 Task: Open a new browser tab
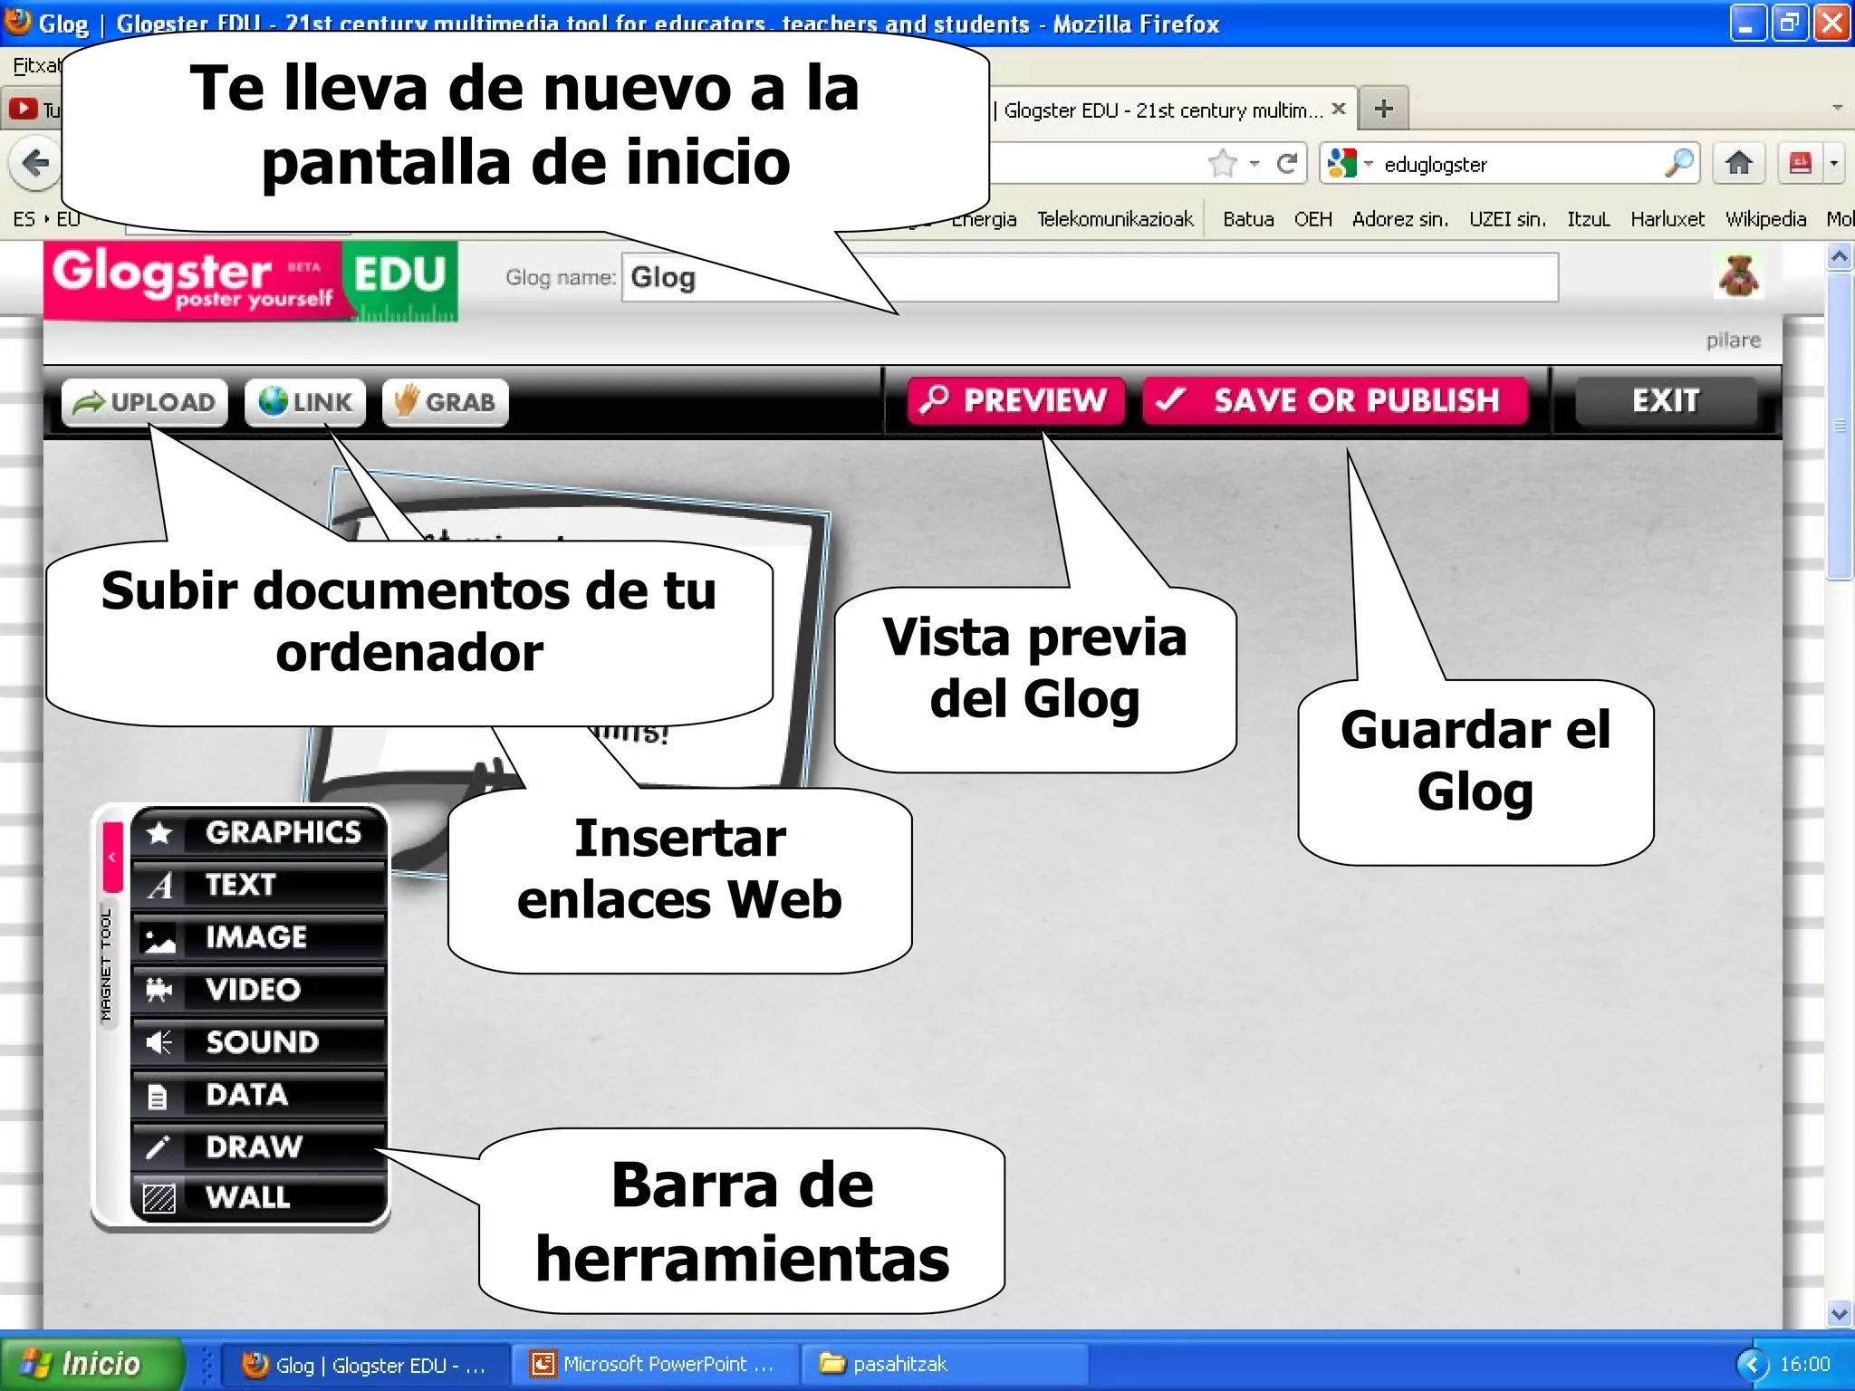point(1383,110)
